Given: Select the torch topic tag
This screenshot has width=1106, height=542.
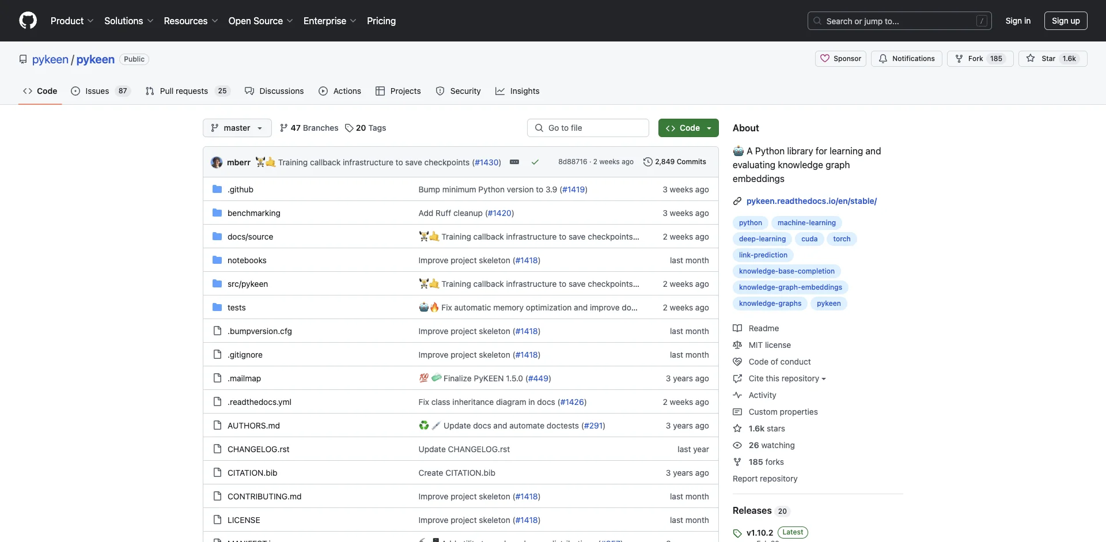Looking at the screenshot, I should point(842,239).
